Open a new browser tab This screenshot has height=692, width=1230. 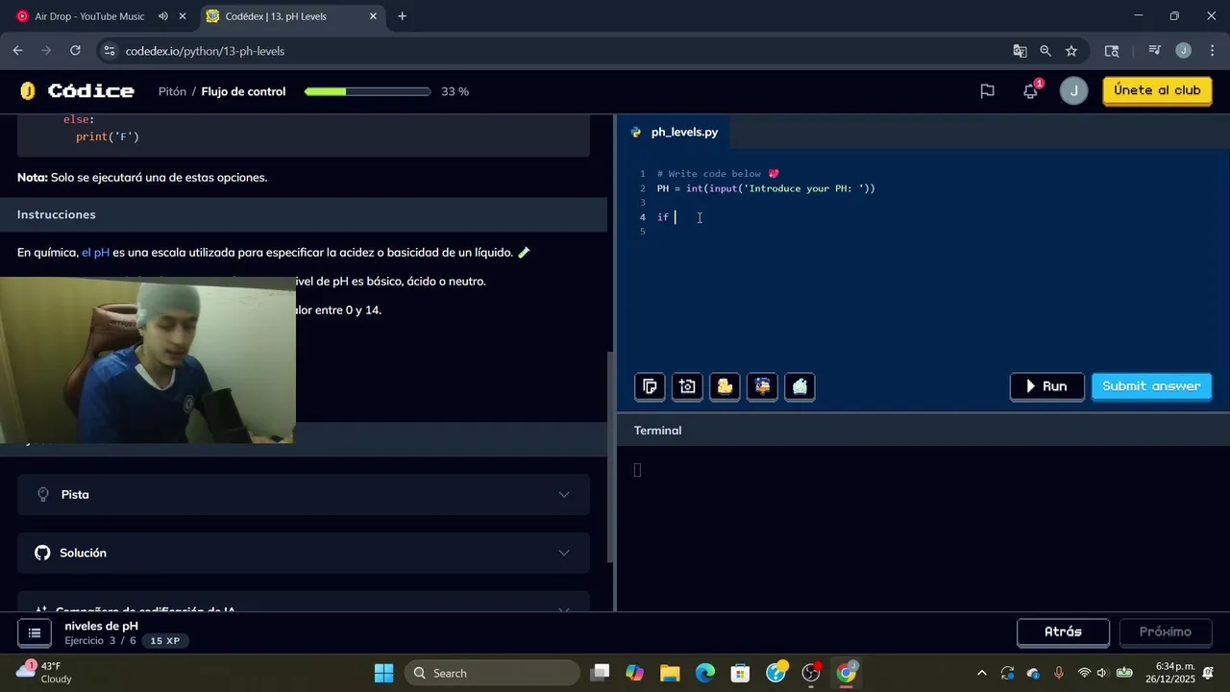pos(402,16)
